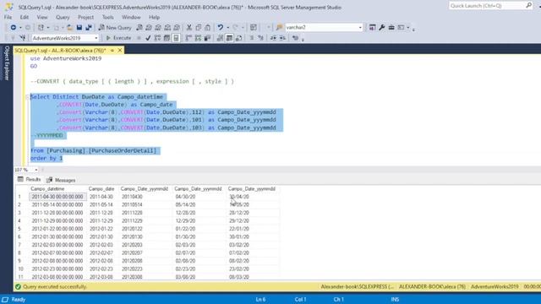The width and height of the screenshot is (541, 304).
Task: Open standard toolbar overflow options arrow
Action: (413, 29)
